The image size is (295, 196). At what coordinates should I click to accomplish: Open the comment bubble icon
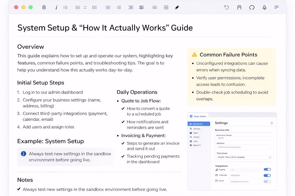click(x=252, y=7)
